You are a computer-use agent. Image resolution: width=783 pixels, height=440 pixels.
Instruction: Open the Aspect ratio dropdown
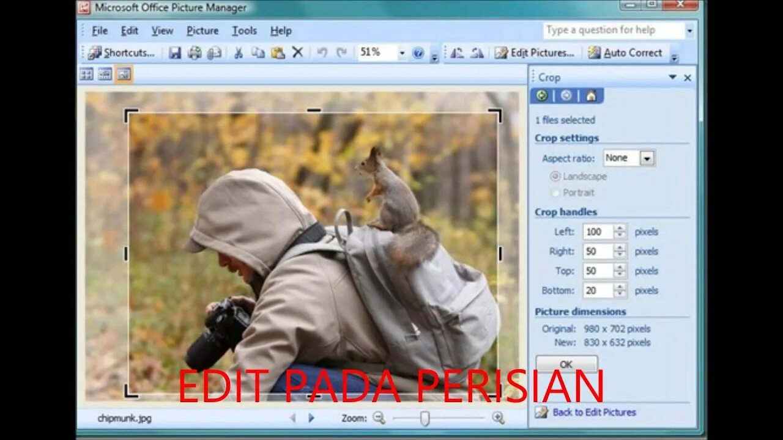point(647,158)
